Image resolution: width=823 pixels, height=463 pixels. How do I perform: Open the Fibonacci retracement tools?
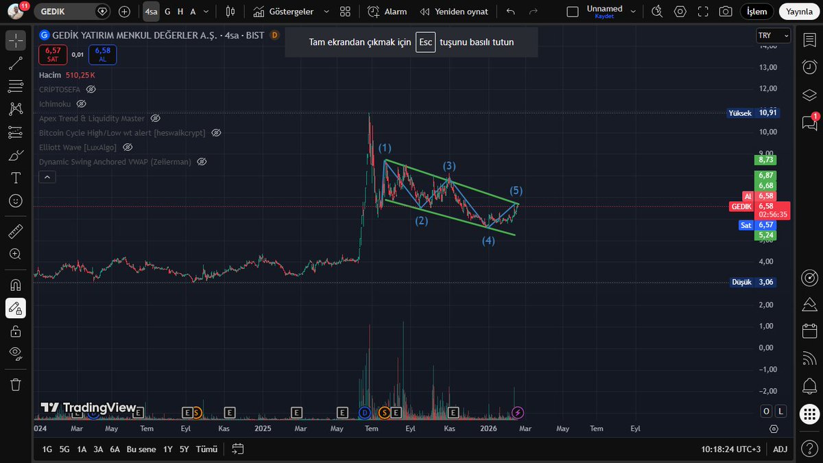pyautogui.click(x=16, y=86)
